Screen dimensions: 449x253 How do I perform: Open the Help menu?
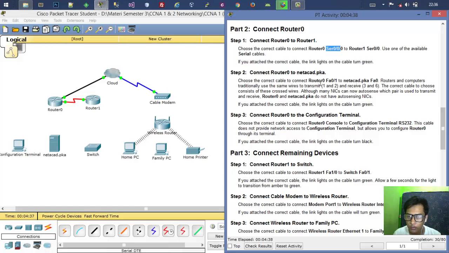pyautogui.click(x=93, y=20)
